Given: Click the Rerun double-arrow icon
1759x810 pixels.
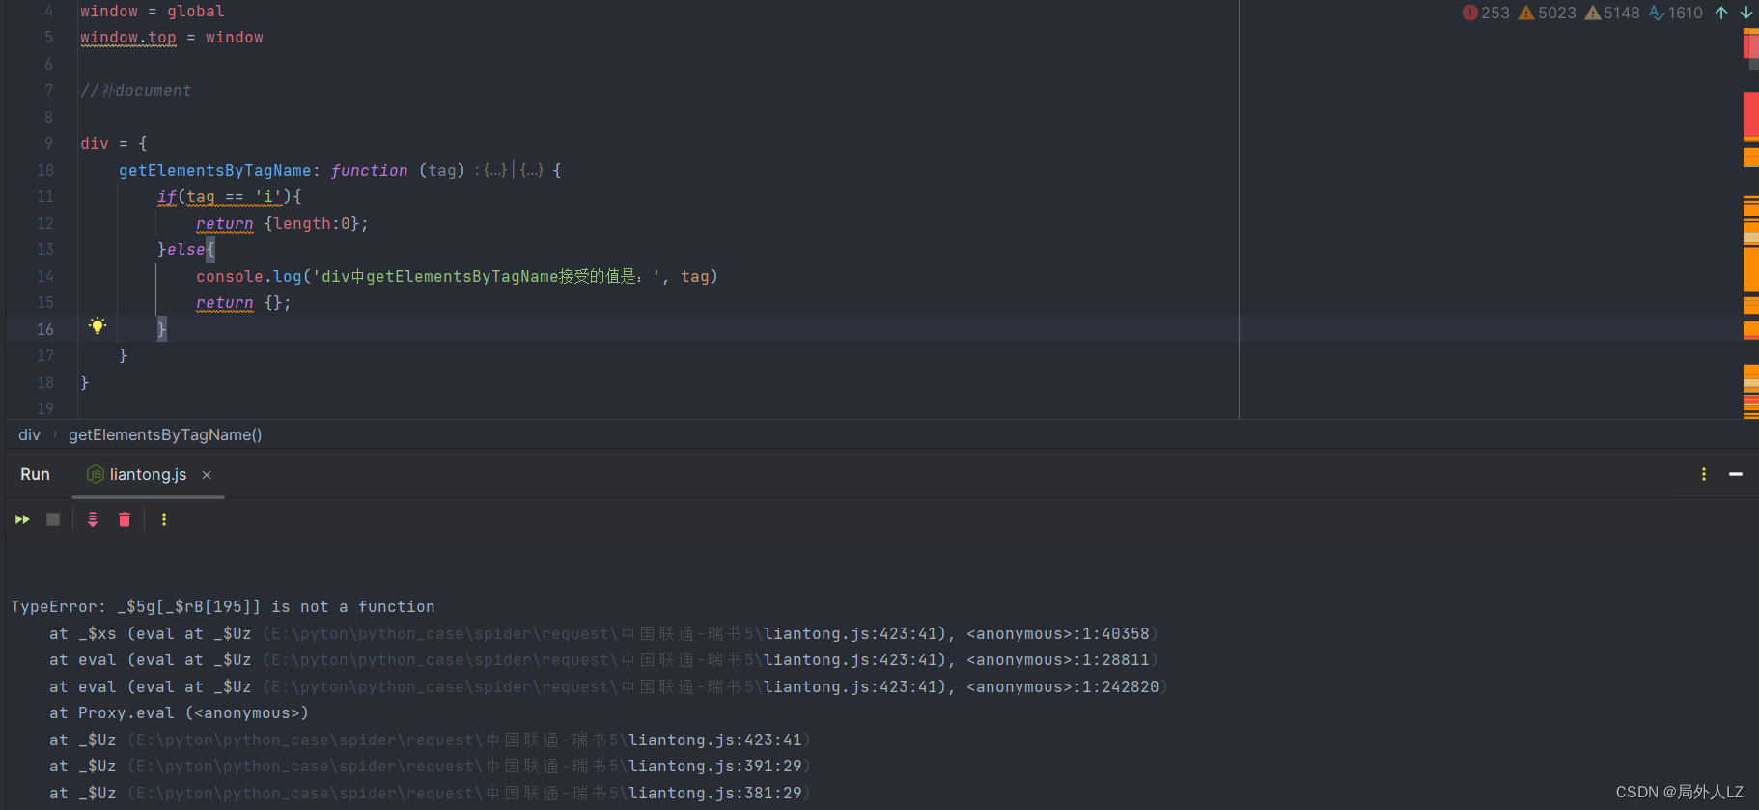Looking at the screenshot, I should (x=22, y=519).
